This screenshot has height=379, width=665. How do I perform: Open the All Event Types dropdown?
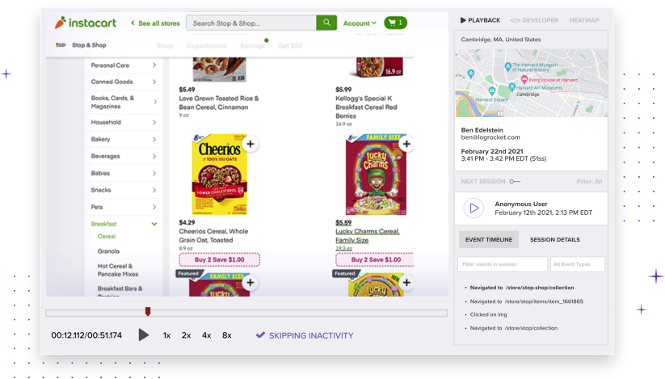click(x=577, y=264)
